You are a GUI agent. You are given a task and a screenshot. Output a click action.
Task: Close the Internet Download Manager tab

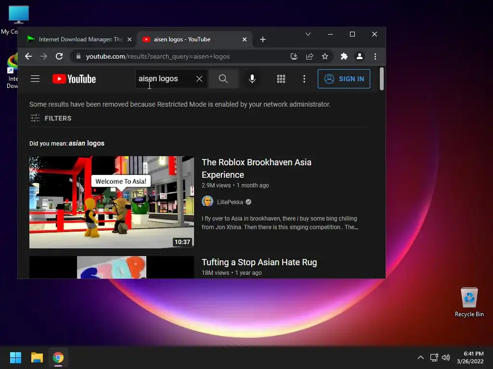click(x=130, y=39)
